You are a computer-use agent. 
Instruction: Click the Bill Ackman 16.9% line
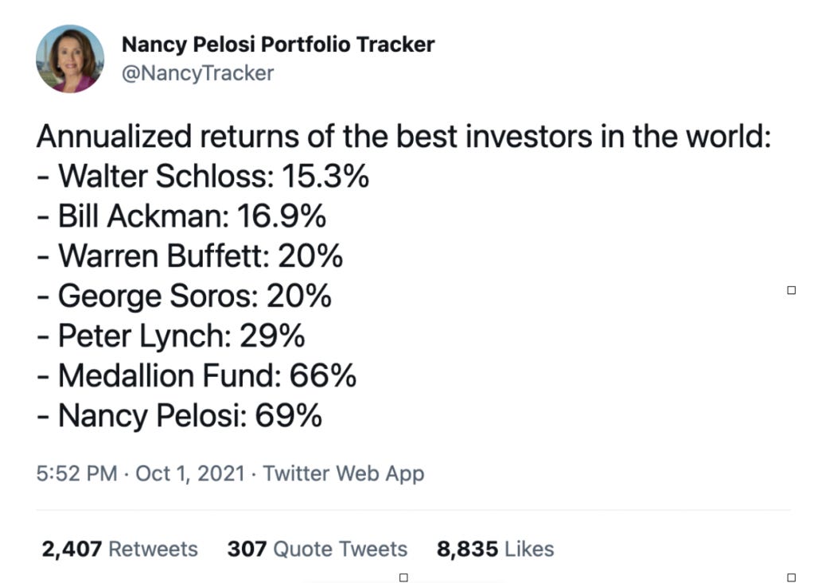coord(181,216)
